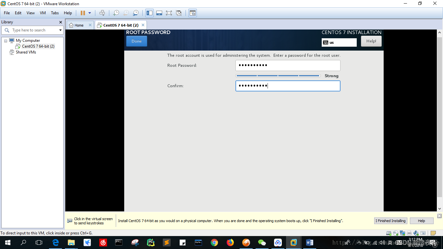Focus the Confirm password field

pos(288,86)
